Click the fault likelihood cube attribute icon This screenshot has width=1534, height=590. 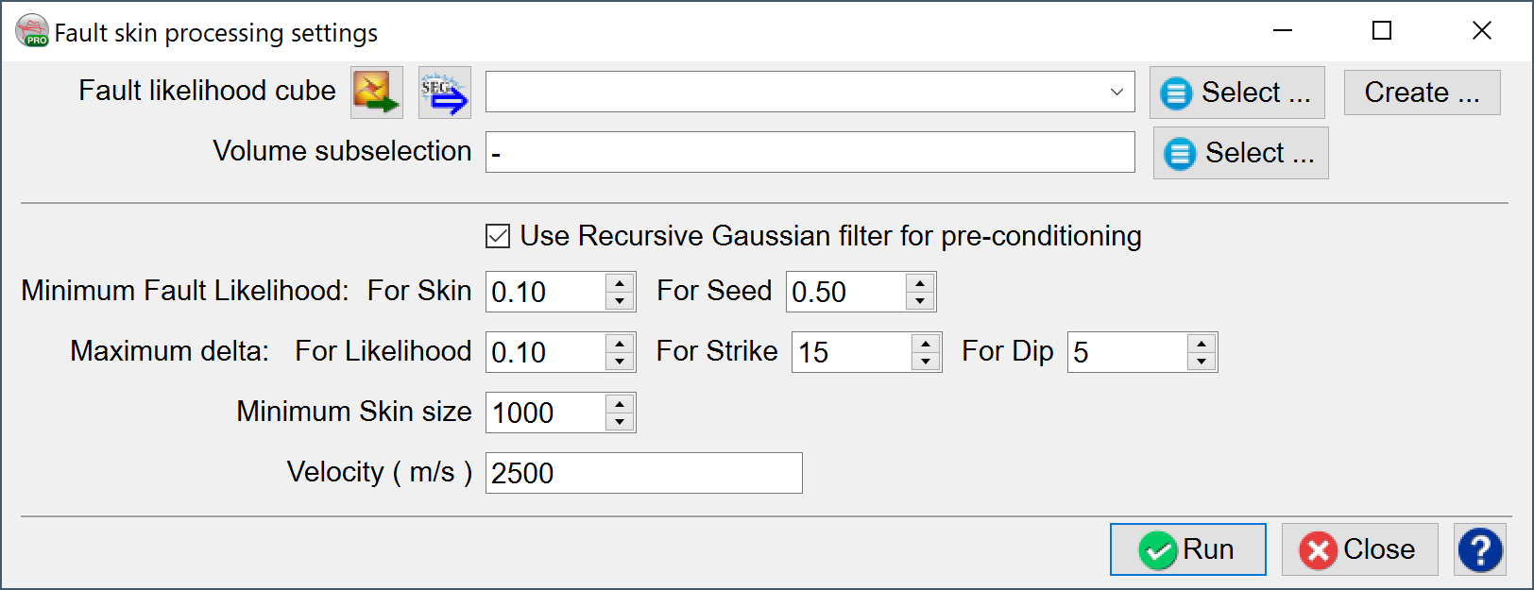(376, 93)
